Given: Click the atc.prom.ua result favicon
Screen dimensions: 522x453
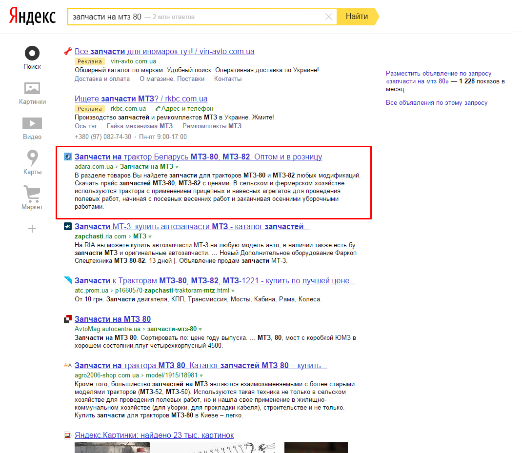Looking at the screenshot, I should [x=68, y=280].
